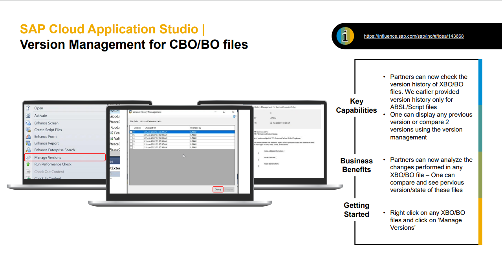
Task: Choose Enhance Form from the menu
Action: 45,136
